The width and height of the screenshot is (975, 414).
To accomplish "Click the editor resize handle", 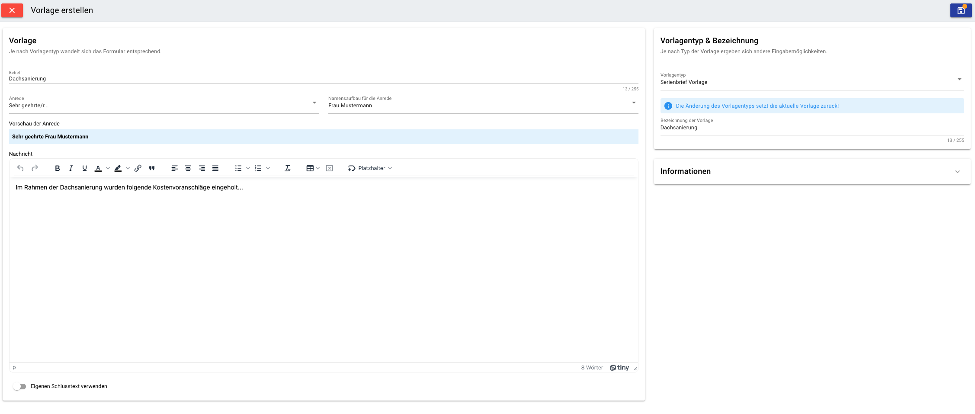I will click(x=635, y=369).
